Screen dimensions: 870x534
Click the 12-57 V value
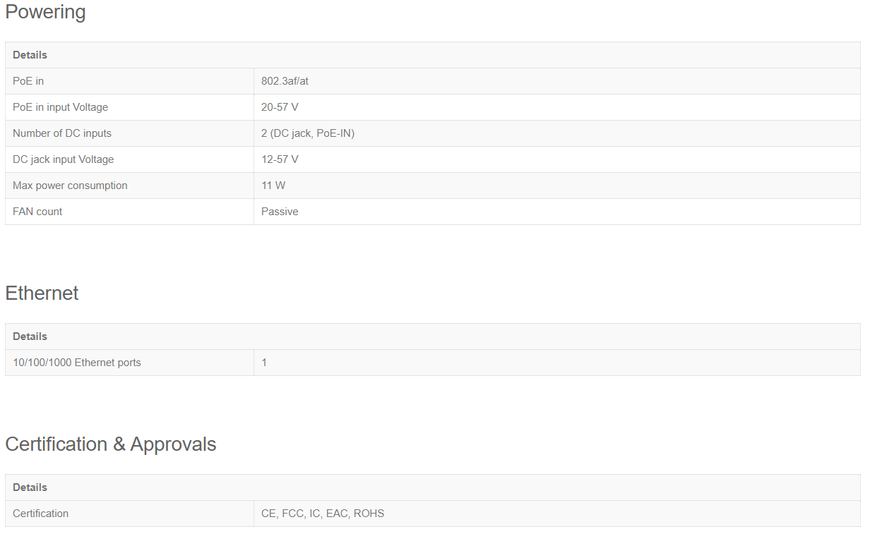280,159
